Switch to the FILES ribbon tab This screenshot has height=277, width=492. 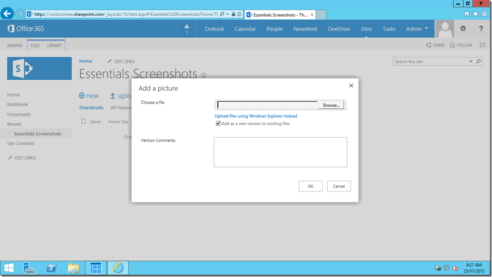click(x=34, y=45)
